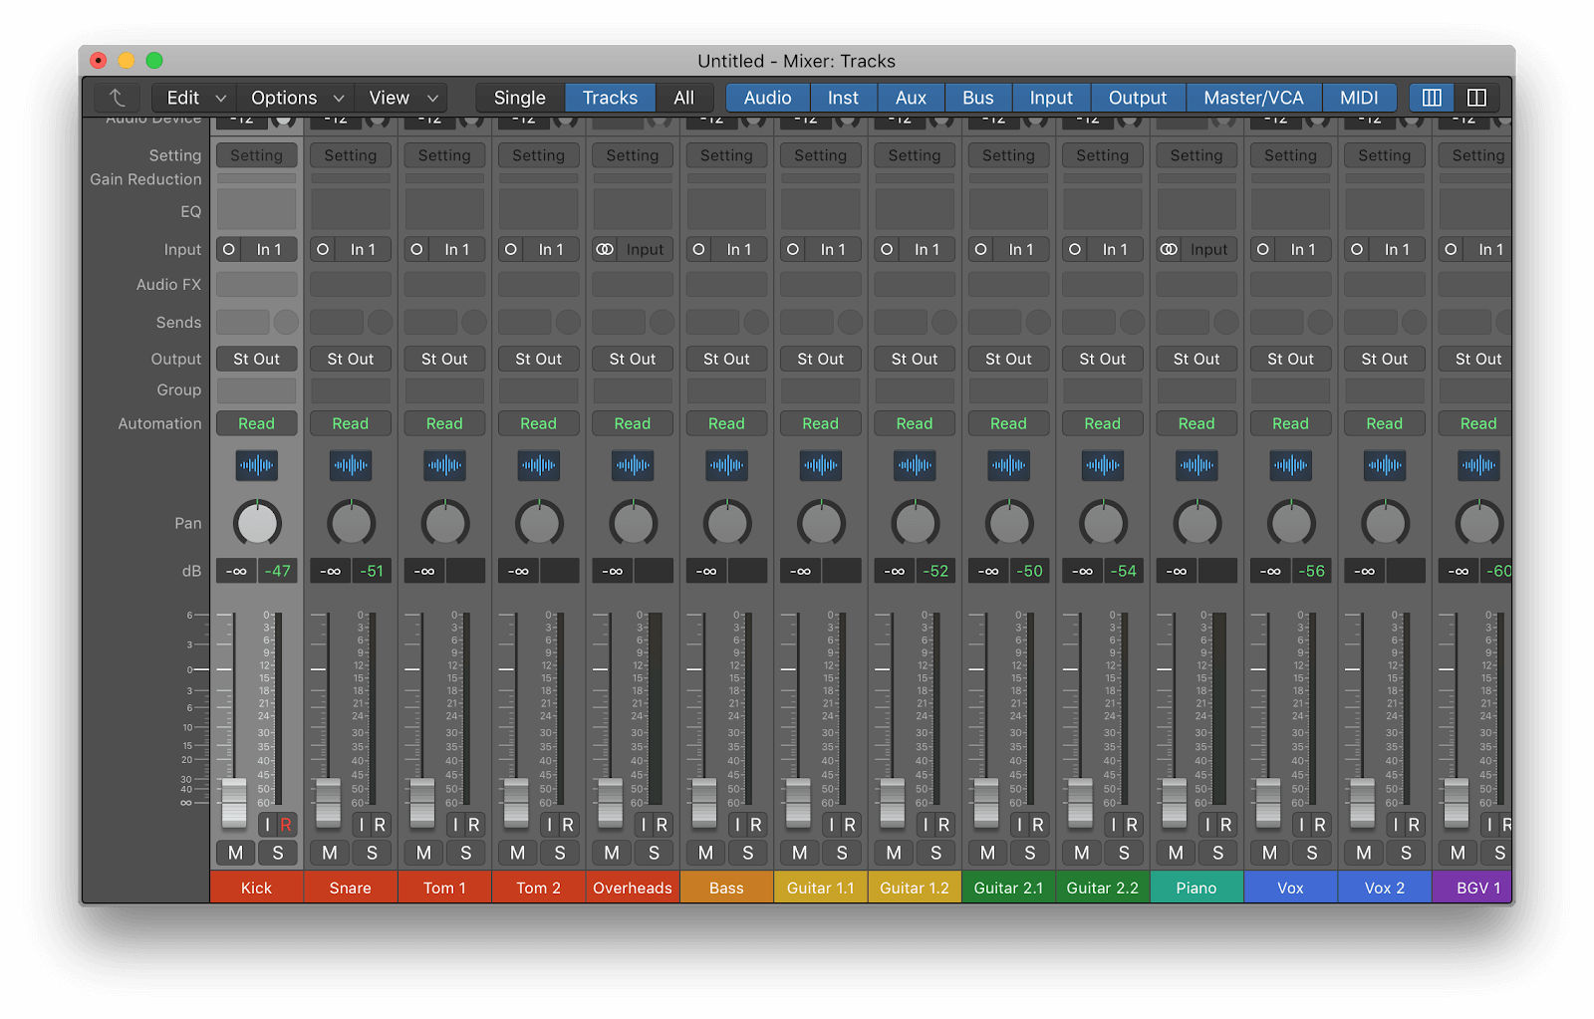Click the blue waveform icon on the Vox channel
Image resolution: width=1594 pixels, height=1019 pixels.
1290,465
